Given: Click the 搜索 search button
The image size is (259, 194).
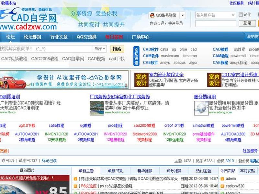Looking at the screenshot, I should tap(117, 49).
